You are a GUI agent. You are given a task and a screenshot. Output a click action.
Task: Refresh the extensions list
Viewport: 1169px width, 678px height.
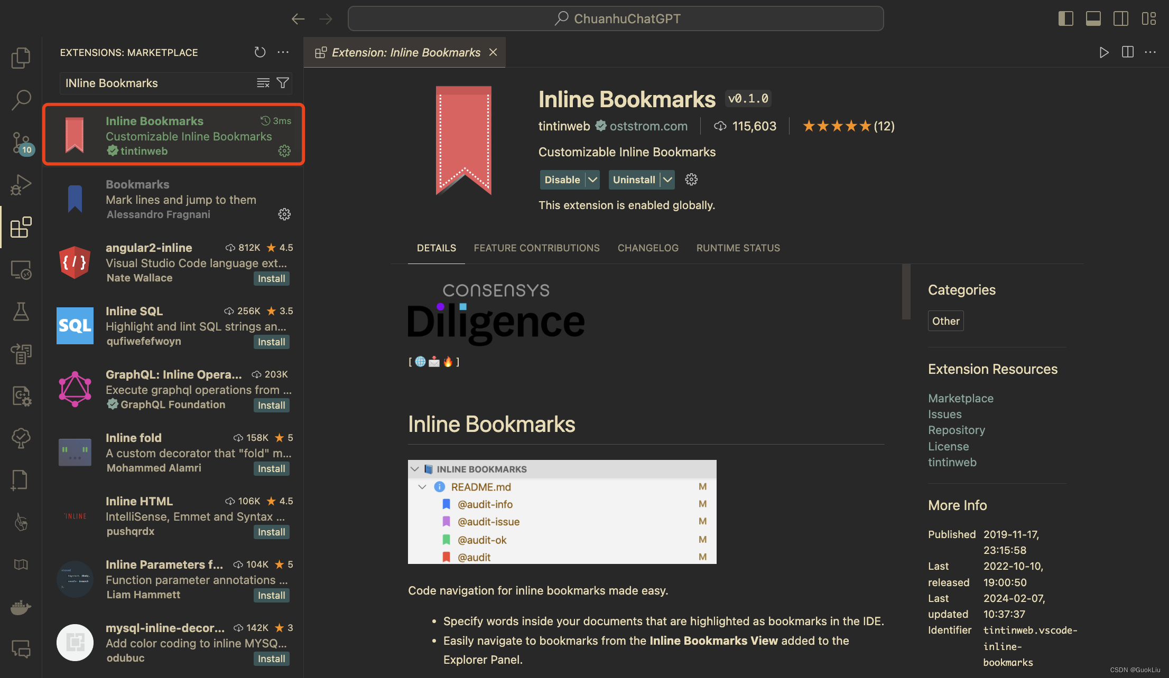pos(259,52)
